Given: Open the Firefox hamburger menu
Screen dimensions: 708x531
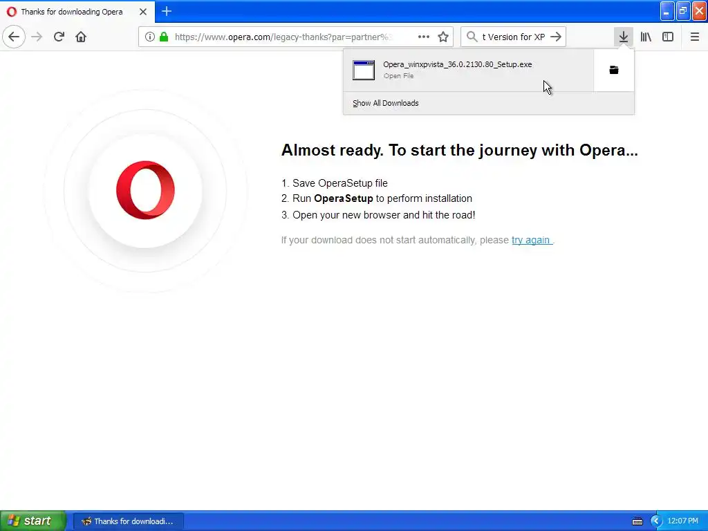Looking at the screenshot, I should (x=694, y=37).
